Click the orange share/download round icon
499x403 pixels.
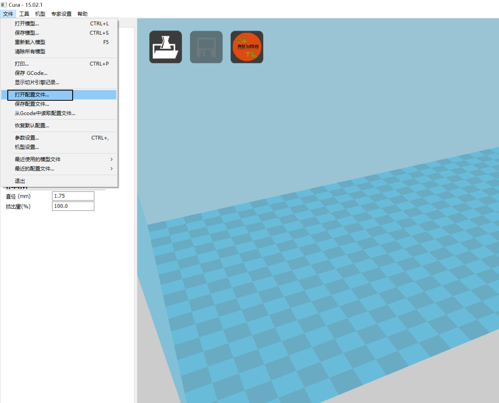pos(247,47)
